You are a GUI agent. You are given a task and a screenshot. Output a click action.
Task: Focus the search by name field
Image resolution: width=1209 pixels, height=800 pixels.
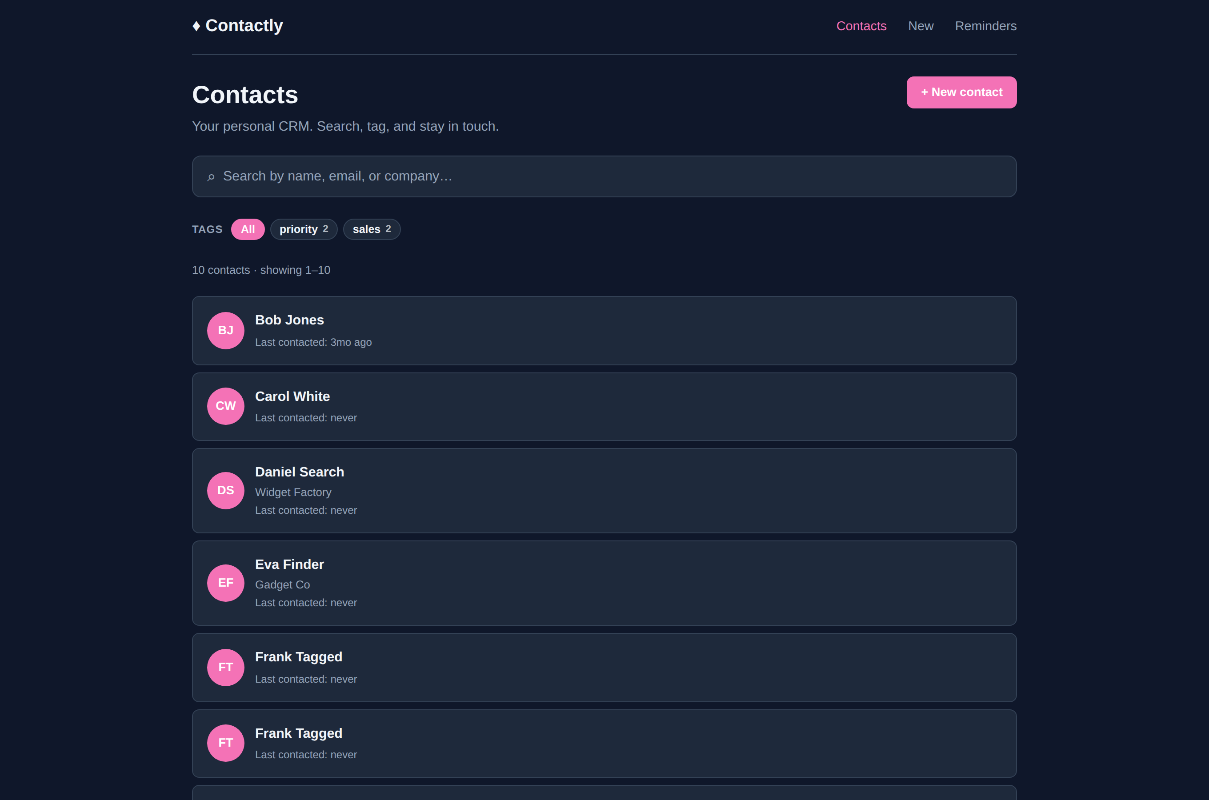pos(604,176)
